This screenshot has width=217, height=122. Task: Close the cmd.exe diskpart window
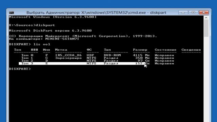(204, 13)
